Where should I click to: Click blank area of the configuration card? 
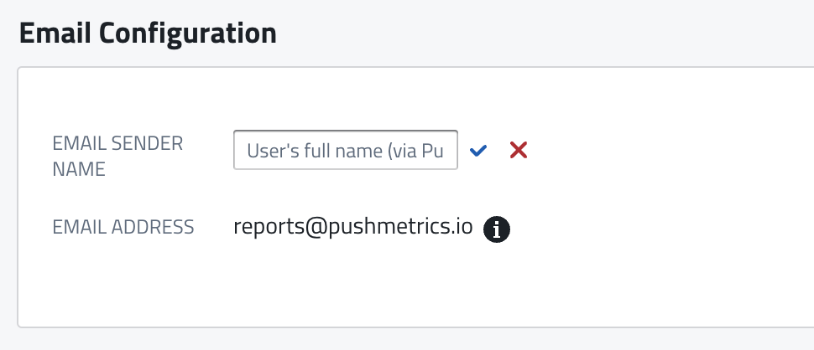(655, 276)
